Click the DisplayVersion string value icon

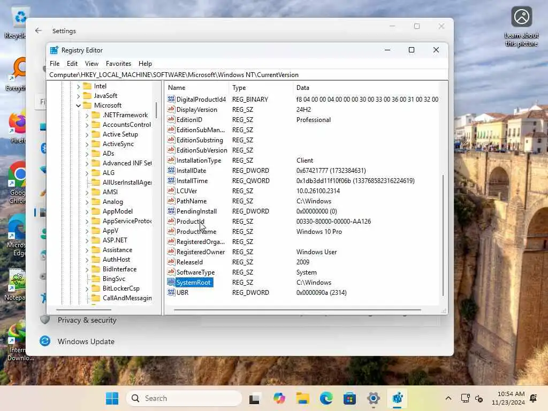(171, 109)
